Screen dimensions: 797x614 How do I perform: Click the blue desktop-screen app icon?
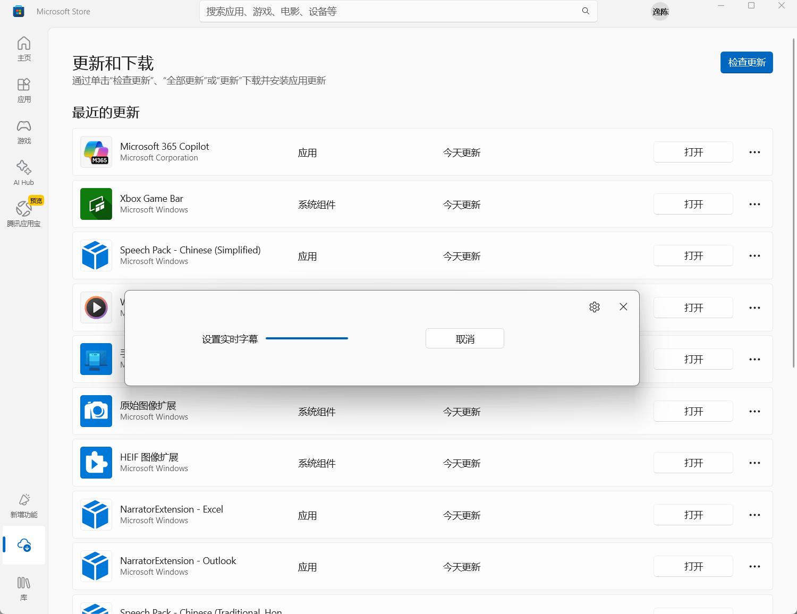point(96,359)
